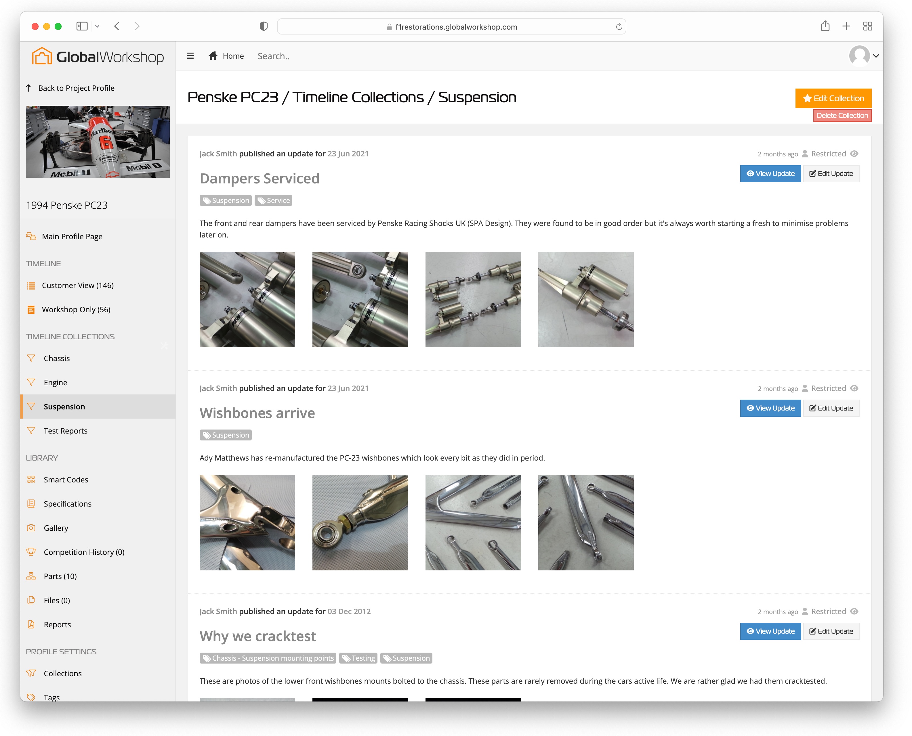The height and width of the screenshot is (736, 912).
Task: Click the Specifications document icon
Action: [31, 504]
